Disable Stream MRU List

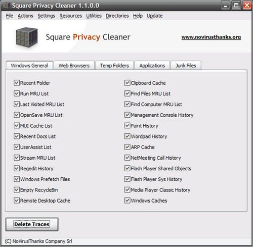coord(17,158)
